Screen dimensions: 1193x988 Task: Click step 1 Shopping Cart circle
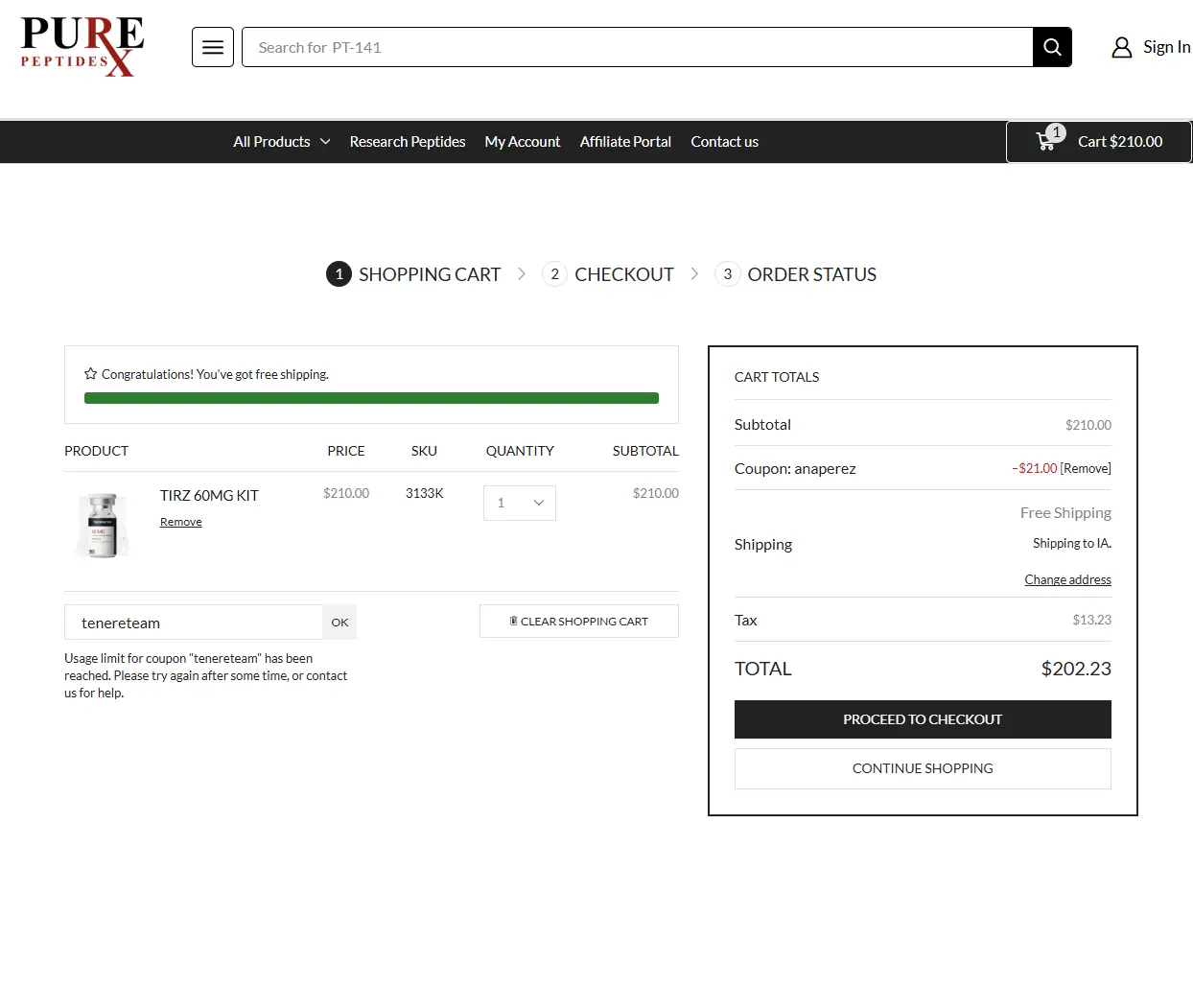[339, 274]
